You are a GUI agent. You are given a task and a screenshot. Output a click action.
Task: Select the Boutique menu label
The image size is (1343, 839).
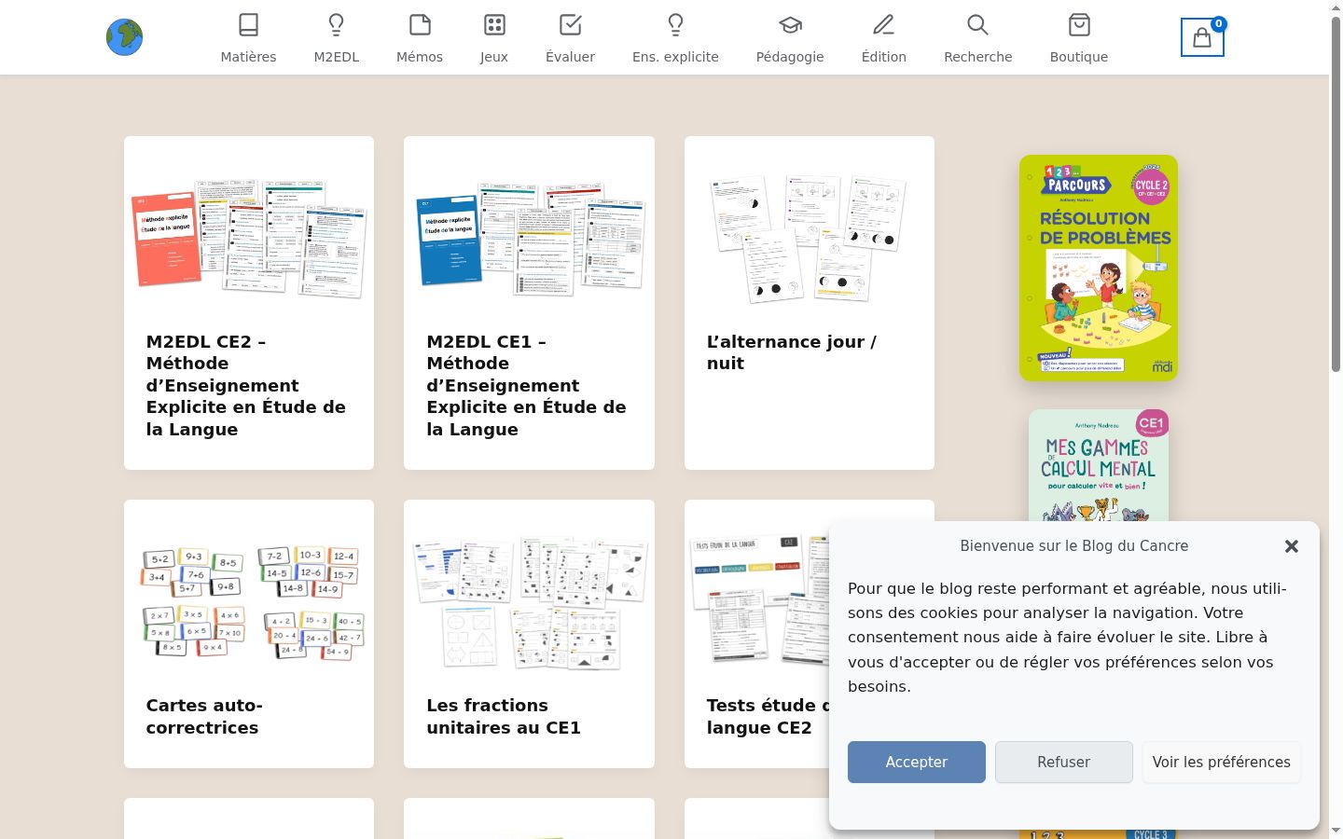click(1079, 57)
